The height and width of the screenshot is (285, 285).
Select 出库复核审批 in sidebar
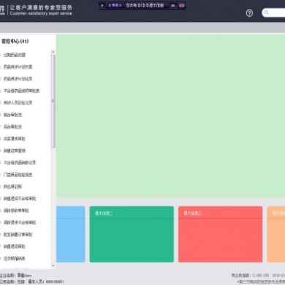pyautogui.click(x=15, y=139)
